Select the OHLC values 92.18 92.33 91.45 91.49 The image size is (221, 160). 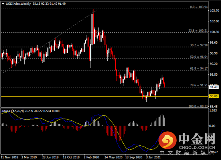click(49, 4)
